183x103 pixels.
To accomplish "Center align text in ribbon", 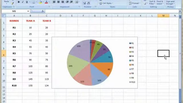I will click(x=58, y=2).
